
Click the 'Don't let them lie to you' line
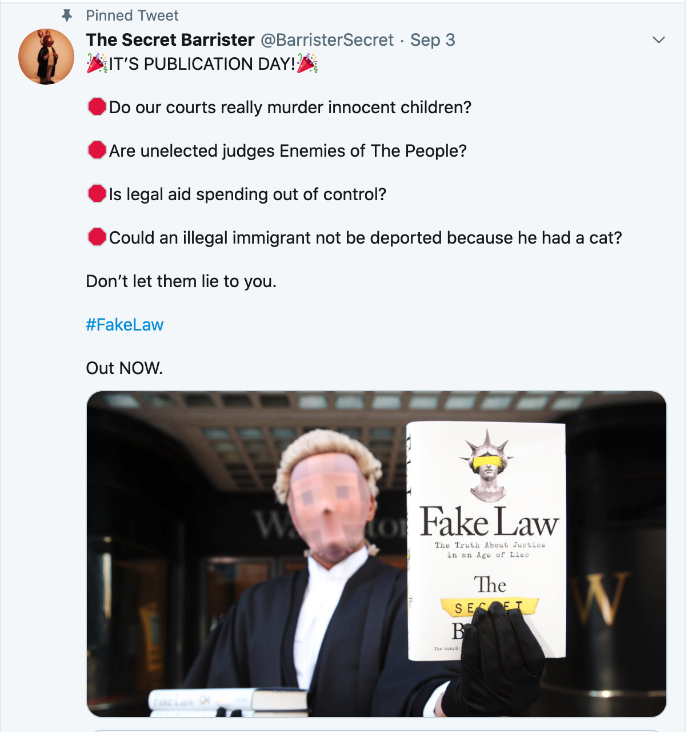(x=181, y=281)
